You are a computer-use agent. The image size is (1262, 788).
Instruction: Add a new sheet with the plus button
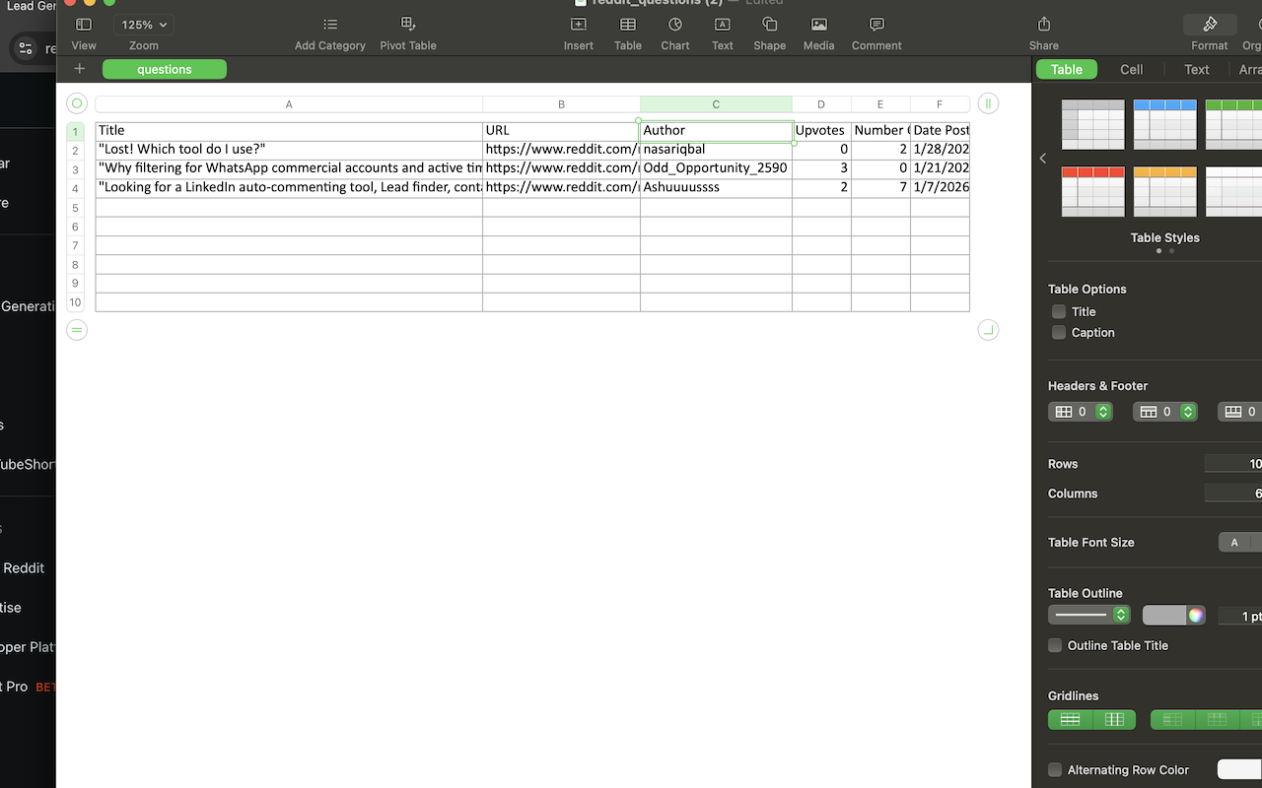click(79, 69)
